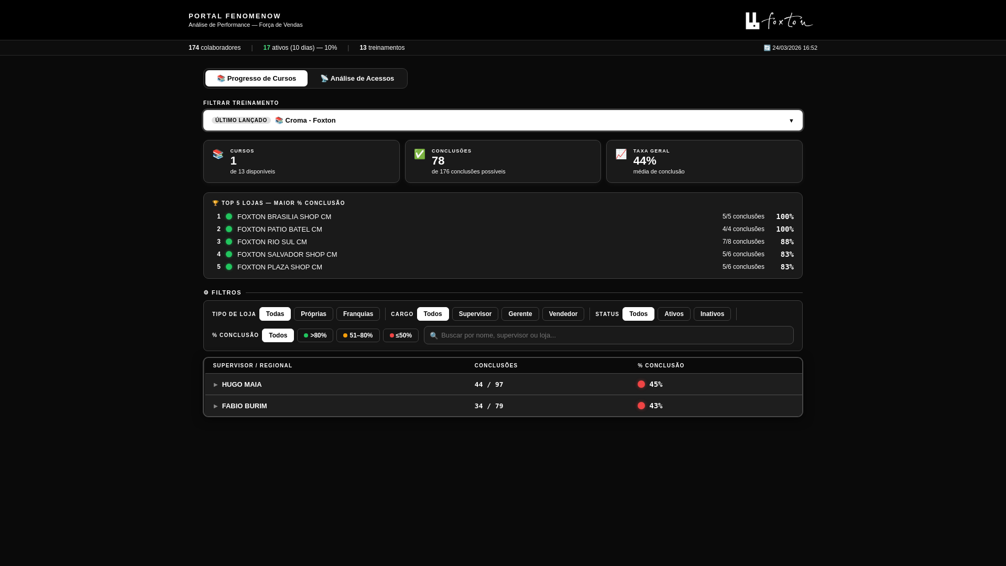1006x566 pixels.
Task: Click the trophy icon in Top 5 Lojas
Action: [215, 203]
